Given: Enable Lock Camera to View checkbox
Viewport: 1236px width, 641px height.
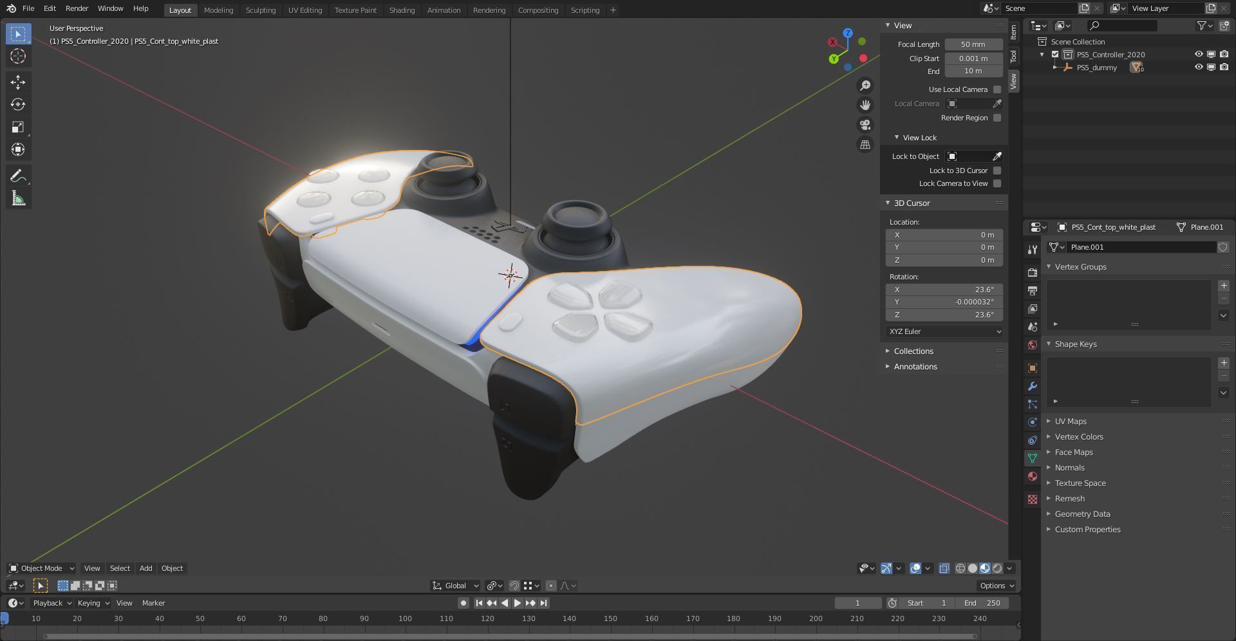Looking at the screenshot, I should pyautogui.click(x=997, y=183).
